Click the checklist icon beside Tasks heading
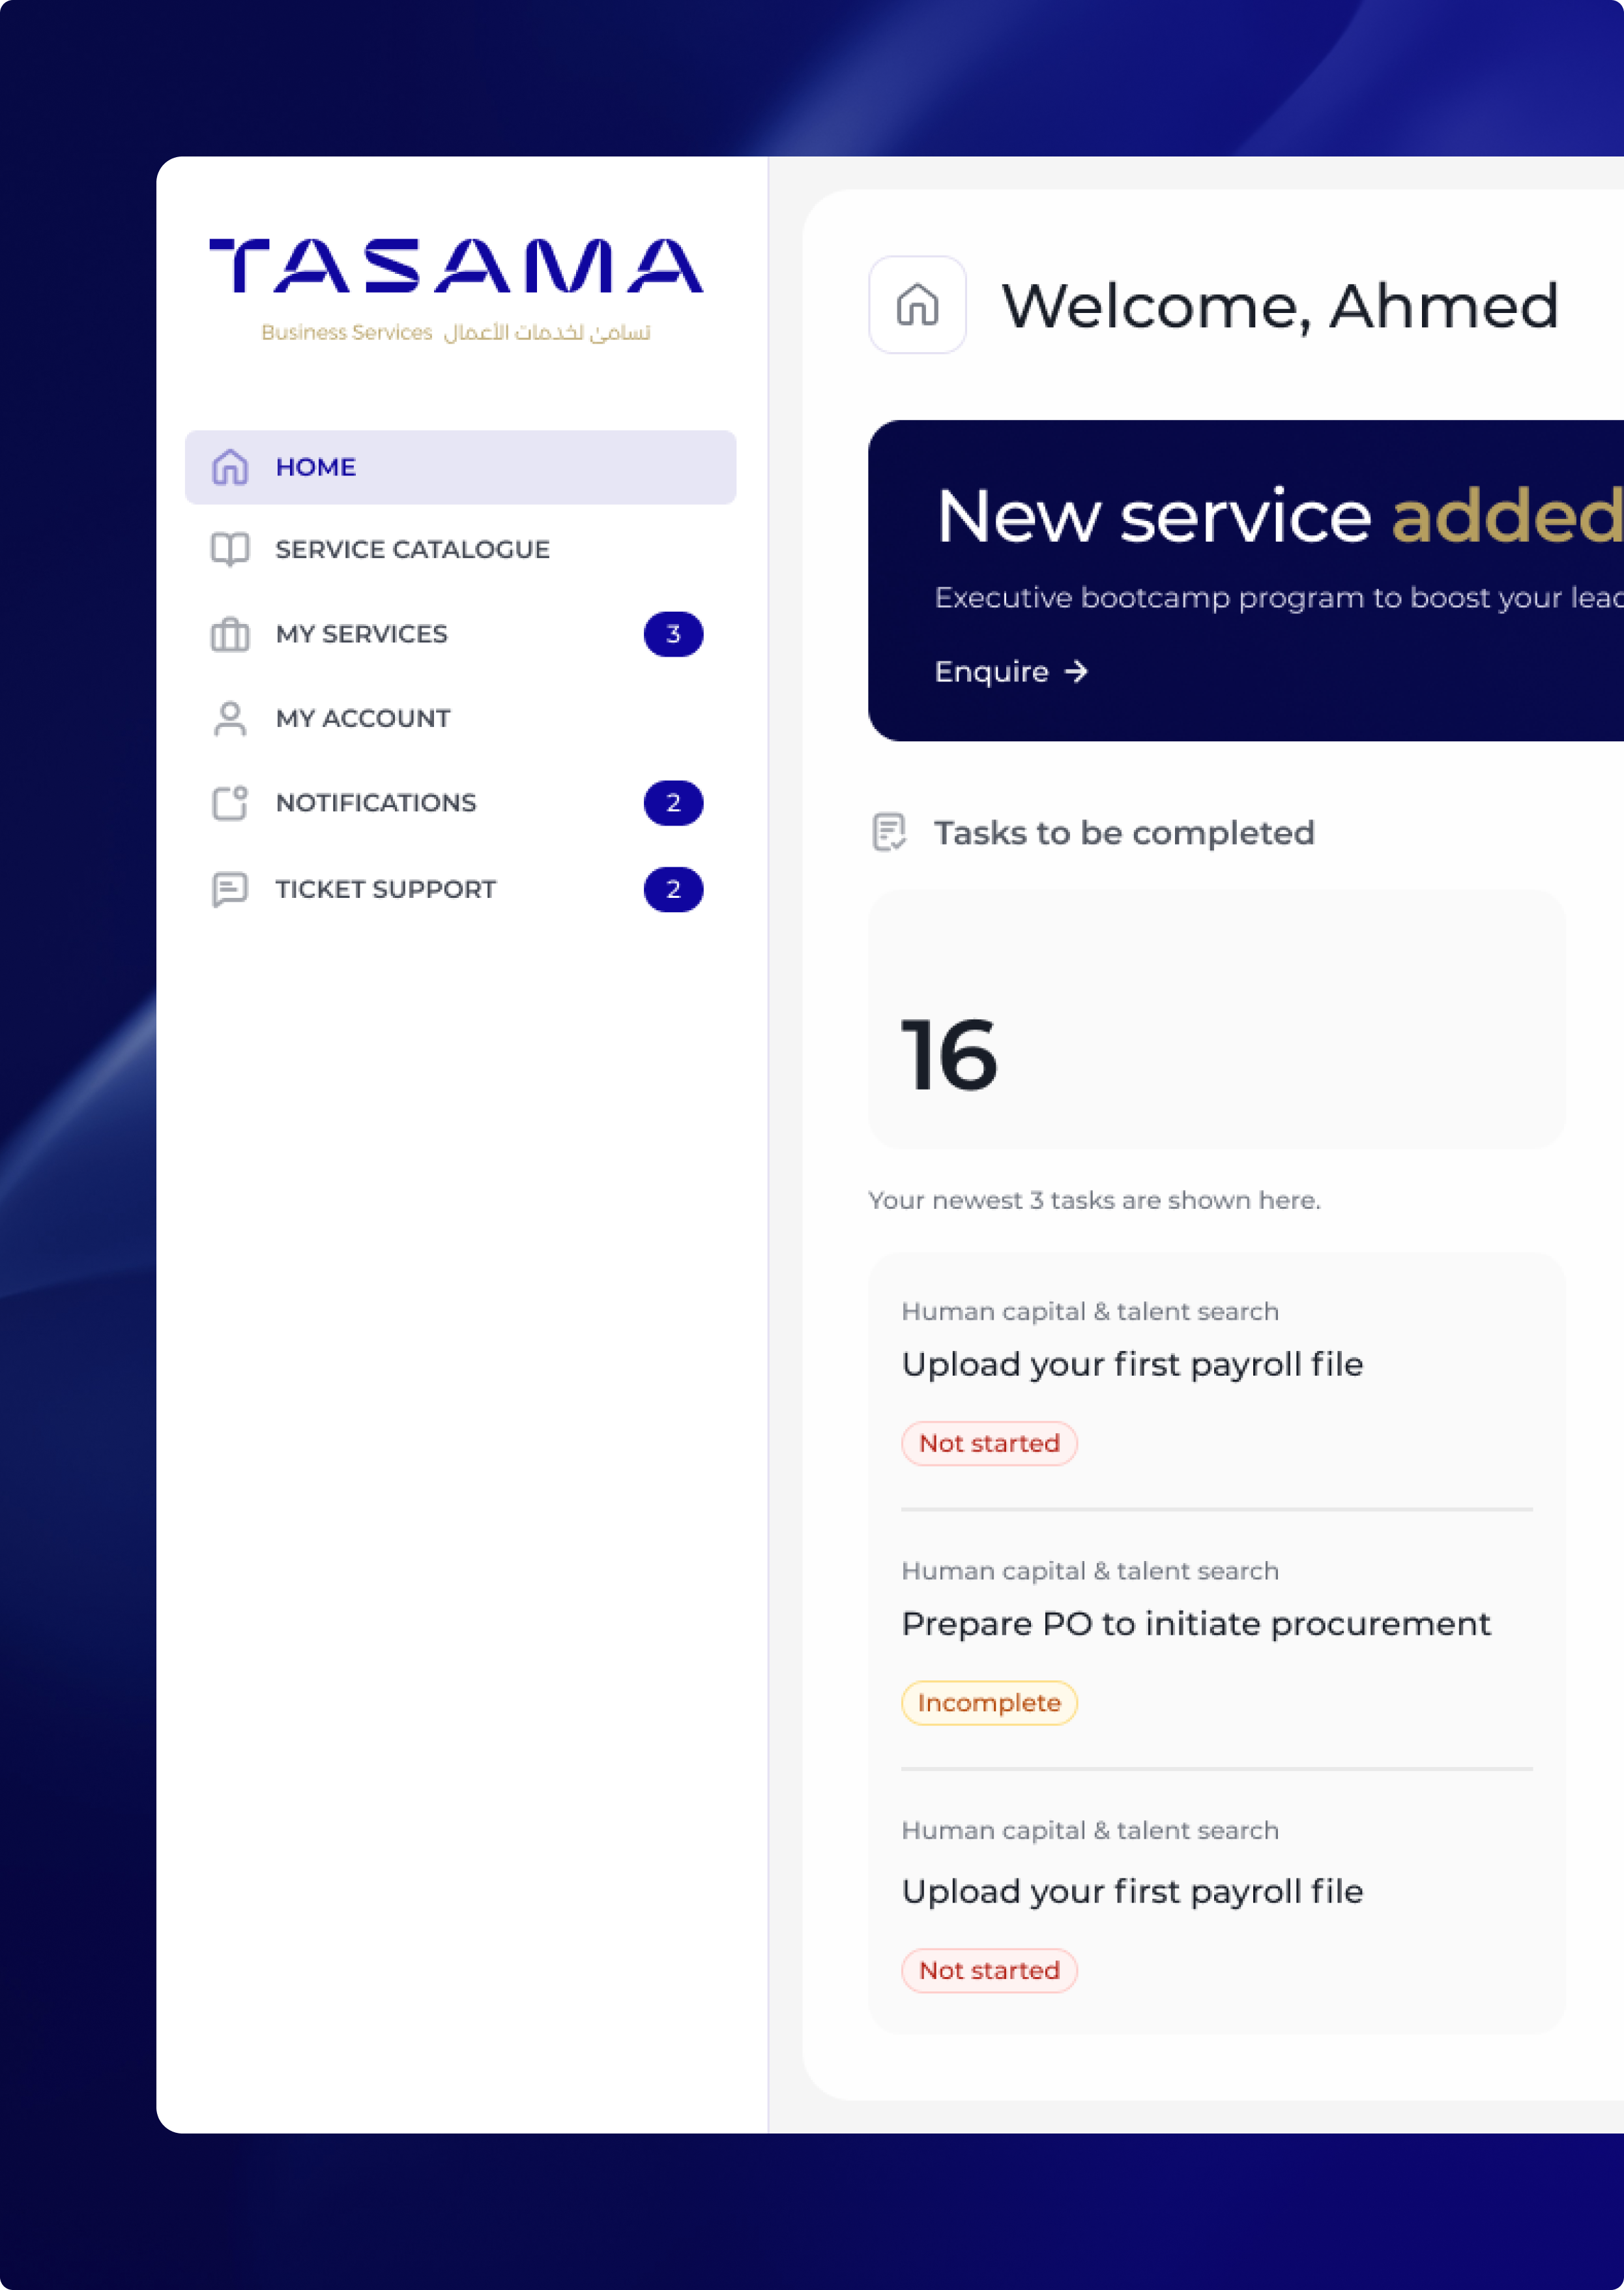 [x=889, y=833]
